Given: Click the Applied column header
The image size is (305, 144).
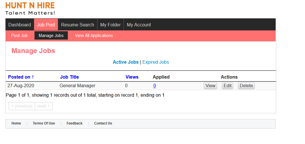Looking at the screenshot, I should (161, 77).
